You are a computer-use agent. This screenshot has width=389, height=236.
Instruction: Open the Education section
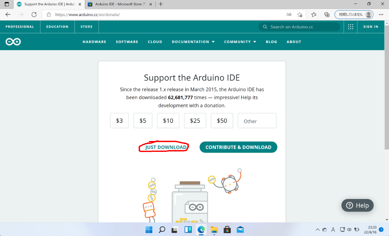click(57, 27)
